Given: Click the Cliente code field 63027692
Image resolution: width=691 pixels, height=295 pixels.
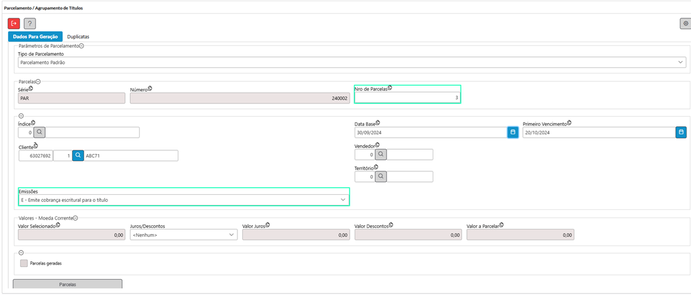Looking at the screenshot, I should click(36, 155).
